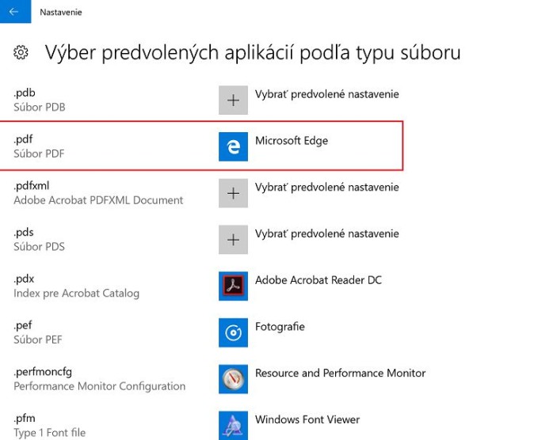Choose default app for .pdb via label
The height and width of the screenshot is (440, 538).
tap(327, 94)
